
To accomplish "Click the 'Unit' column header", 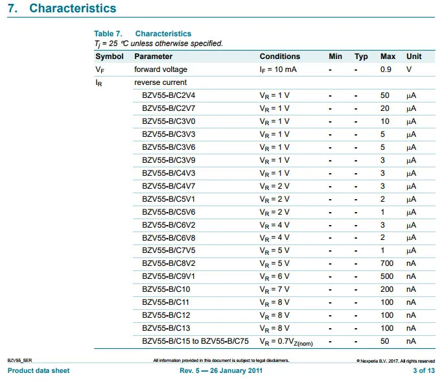I will [414, 56].
